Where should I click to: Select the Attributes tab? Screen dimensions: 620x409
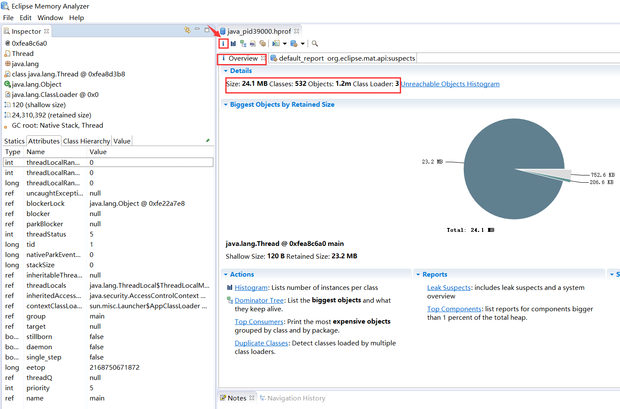[x=44, y=141]
